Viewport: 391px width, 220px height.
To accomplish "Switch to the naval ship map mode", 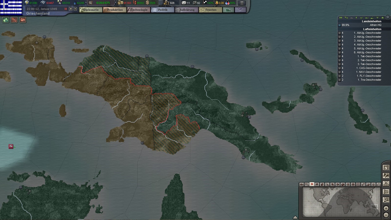I will [368, 184].
